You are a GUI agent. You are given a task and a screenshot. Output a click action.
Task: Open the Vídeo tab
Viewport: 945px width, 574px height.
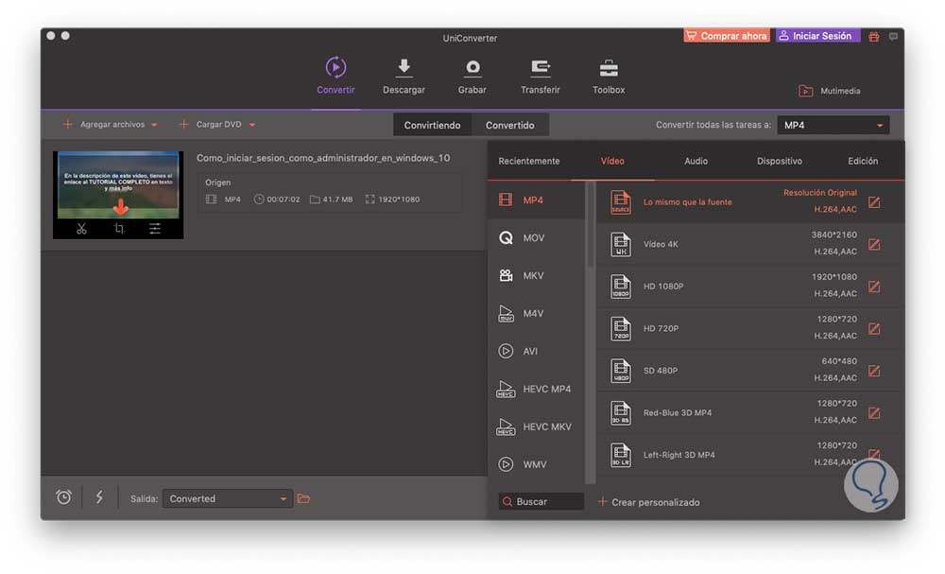point(612,161)
